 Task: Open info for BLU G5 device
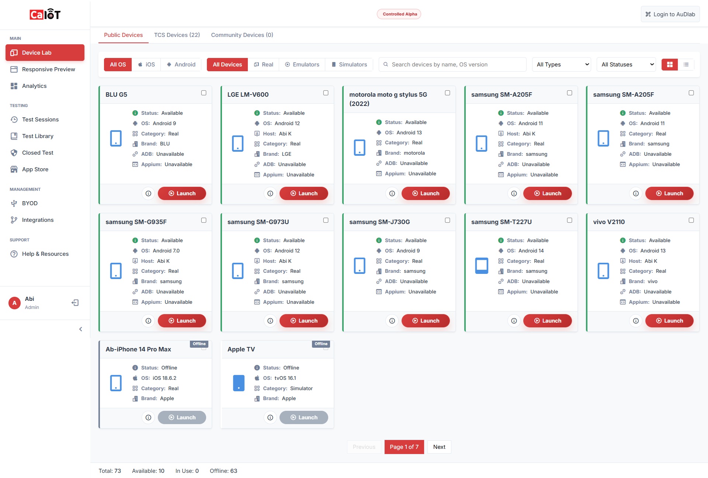(x=148, y=193)
